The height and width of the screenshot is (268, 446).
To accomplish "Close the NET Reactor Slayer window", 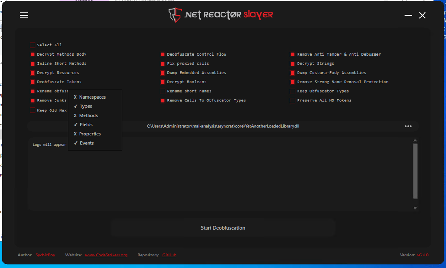I will pos(422,15).
